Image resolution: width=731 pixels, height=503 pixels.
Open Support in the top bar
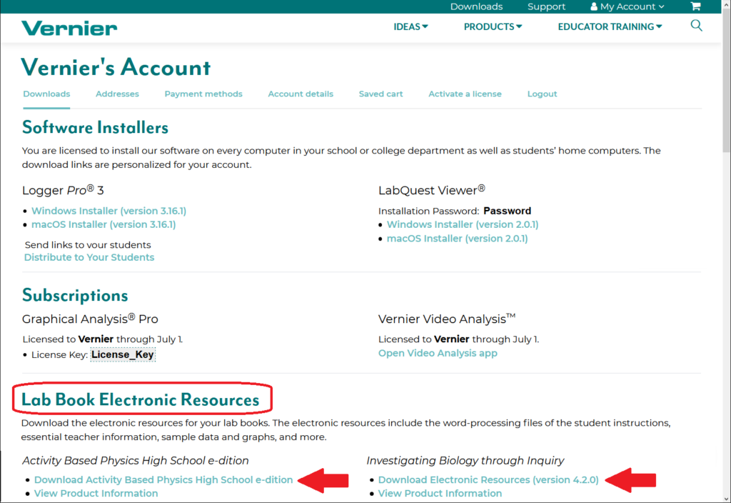click(546, 6)
